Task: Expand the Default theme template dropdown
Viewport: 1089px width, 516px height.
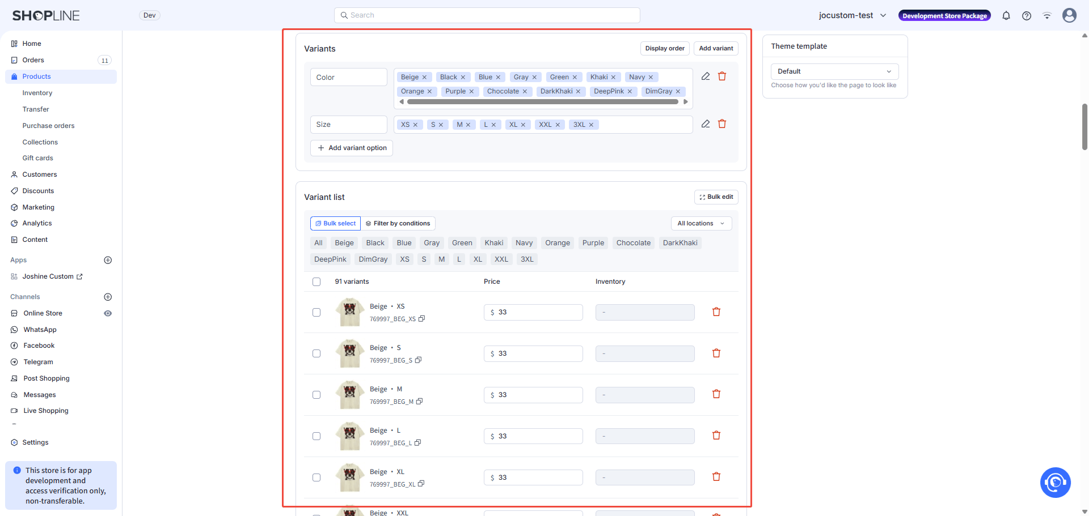Action: 834,71
